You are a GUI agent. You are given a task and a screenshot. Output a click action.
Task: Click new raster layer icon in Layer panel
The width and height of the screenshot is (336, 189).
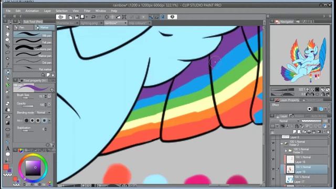tap(295, 132)
